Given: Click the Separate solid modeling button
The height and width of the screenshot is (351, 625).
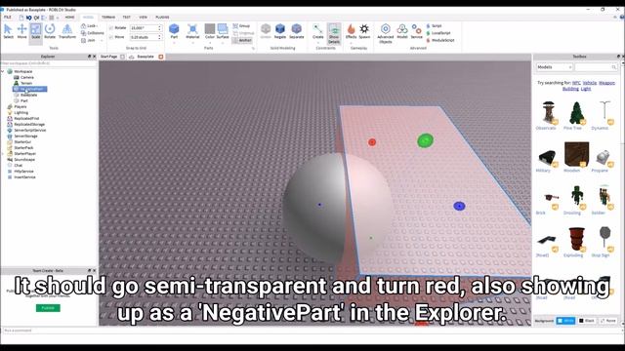Looking at the screenshot, I should [x=297, y=31].
